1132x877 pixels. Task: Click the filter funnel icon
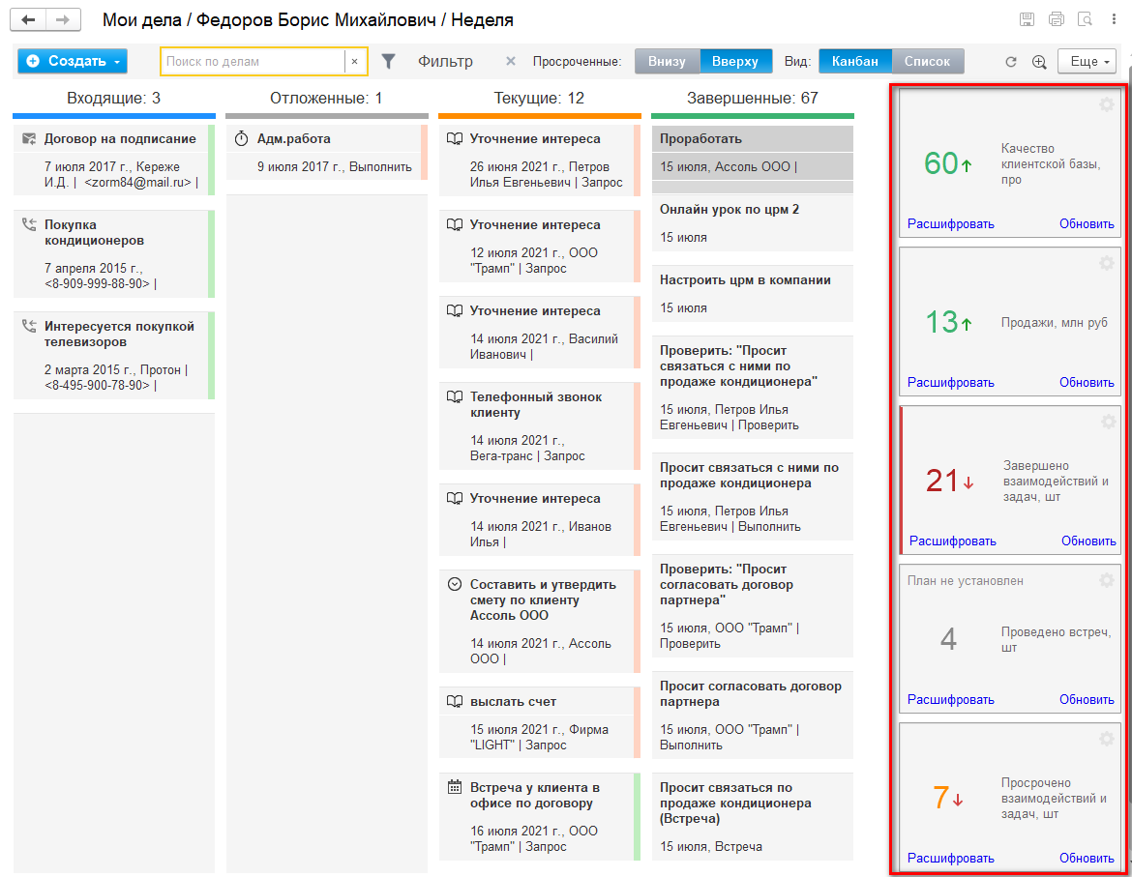point(389,61)
